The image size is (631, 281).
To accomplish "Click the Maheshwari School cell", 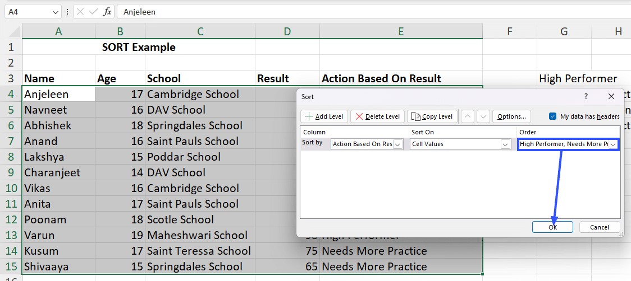I will 200,235.
